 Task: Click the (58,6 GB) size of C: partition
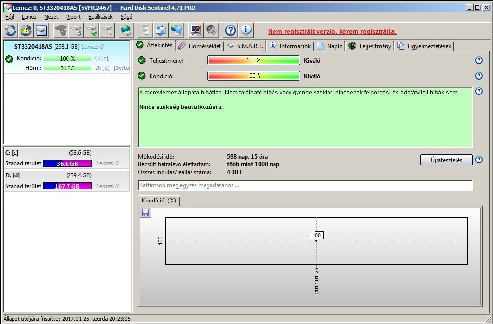(x=80, y=153)
